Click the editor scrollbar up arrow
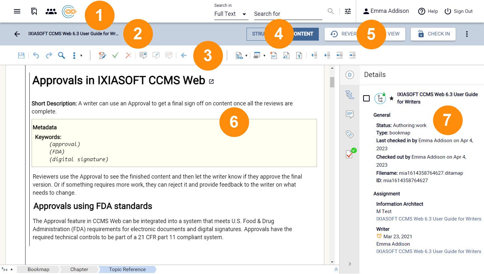 332,68
